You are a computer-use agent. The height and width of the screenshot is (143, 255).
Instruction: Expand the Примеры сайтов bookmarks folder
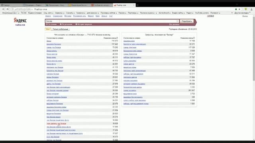point(109,13)
